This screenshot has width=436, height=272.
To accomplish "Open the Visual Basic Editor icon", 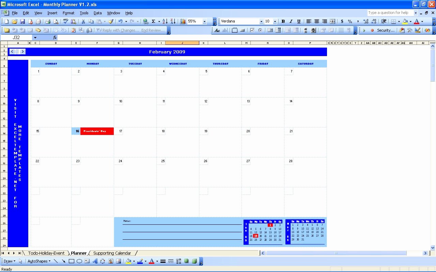I will (402, 30).
